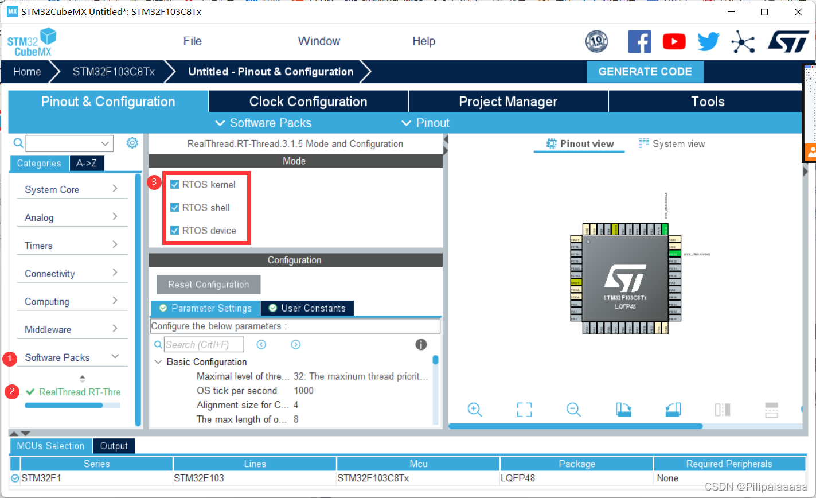The width and height of the screenshot is (816, 498).
Task: Open the User Constants tab
Action: click(307, 308)
